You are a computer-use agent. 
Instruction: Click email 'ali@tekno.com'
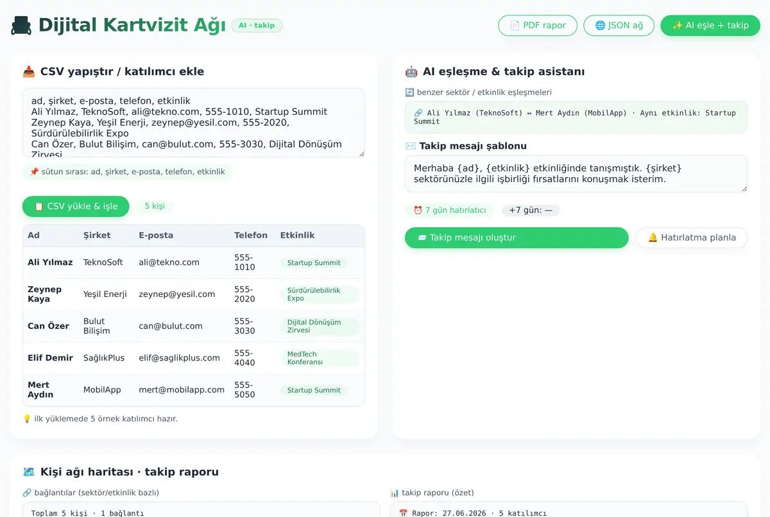[x=169, y=262]
